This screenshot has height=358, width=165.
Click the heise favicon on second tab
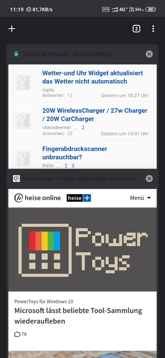pos(17,179)
